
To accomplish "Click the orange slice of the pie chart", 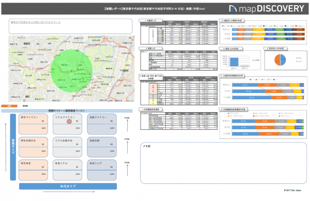I will pos(277,60).
